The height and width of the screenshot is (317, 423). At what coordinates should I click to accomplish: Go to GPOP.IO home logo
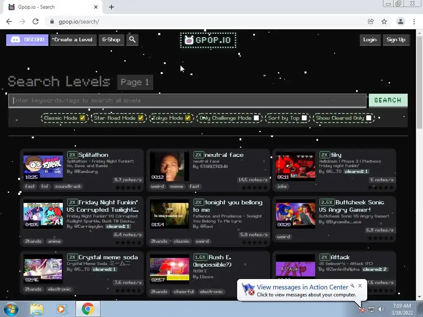coord(208,40)
